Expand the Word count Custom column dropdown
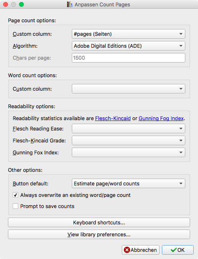198x259 pixels. [x=129, y=89]
